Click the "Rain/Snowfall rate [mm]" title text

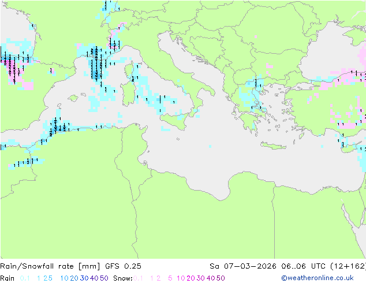click(x=50, y=266)
